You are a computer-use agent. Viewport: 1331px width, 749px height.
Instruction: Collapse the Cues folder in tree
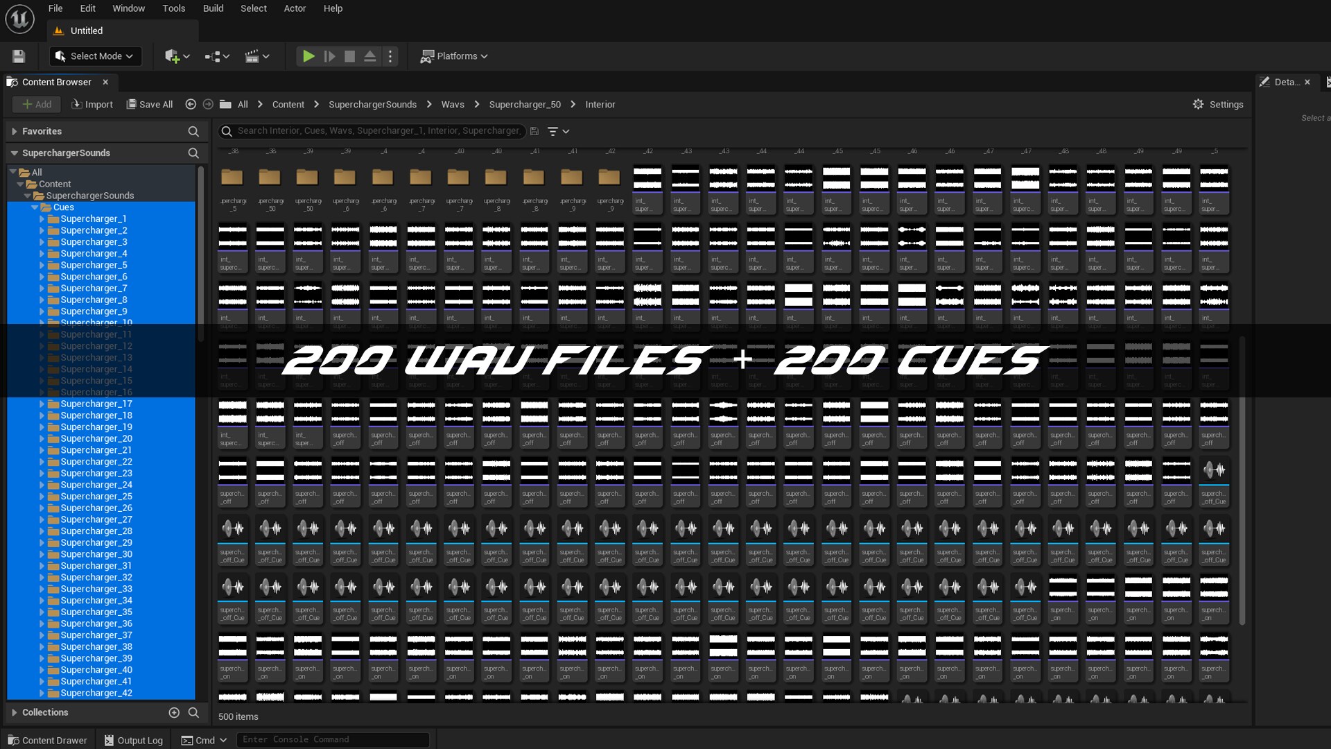click(x=35, y=207)
